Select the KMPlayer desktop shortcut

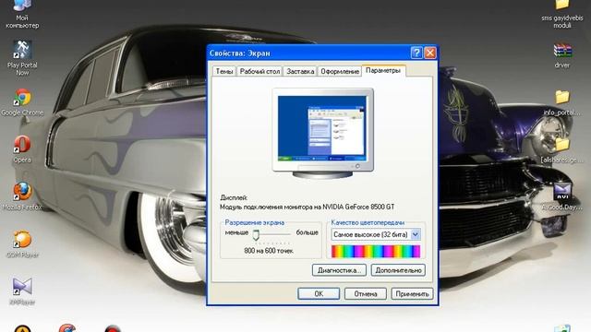click(22, 291)
